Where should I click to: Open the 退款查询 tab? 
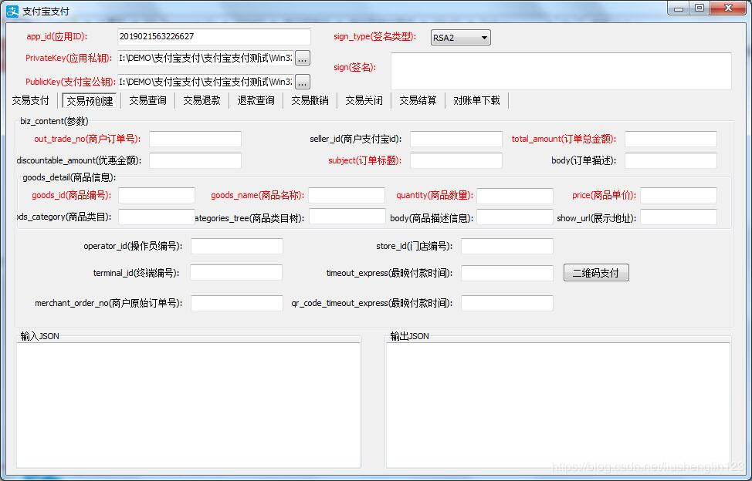[x=256, y=100]
